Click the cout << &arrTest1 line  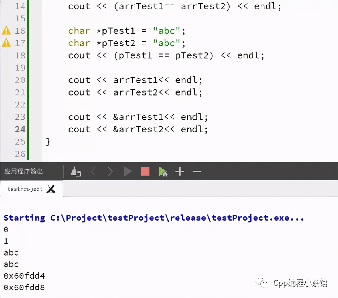point(138,117)
